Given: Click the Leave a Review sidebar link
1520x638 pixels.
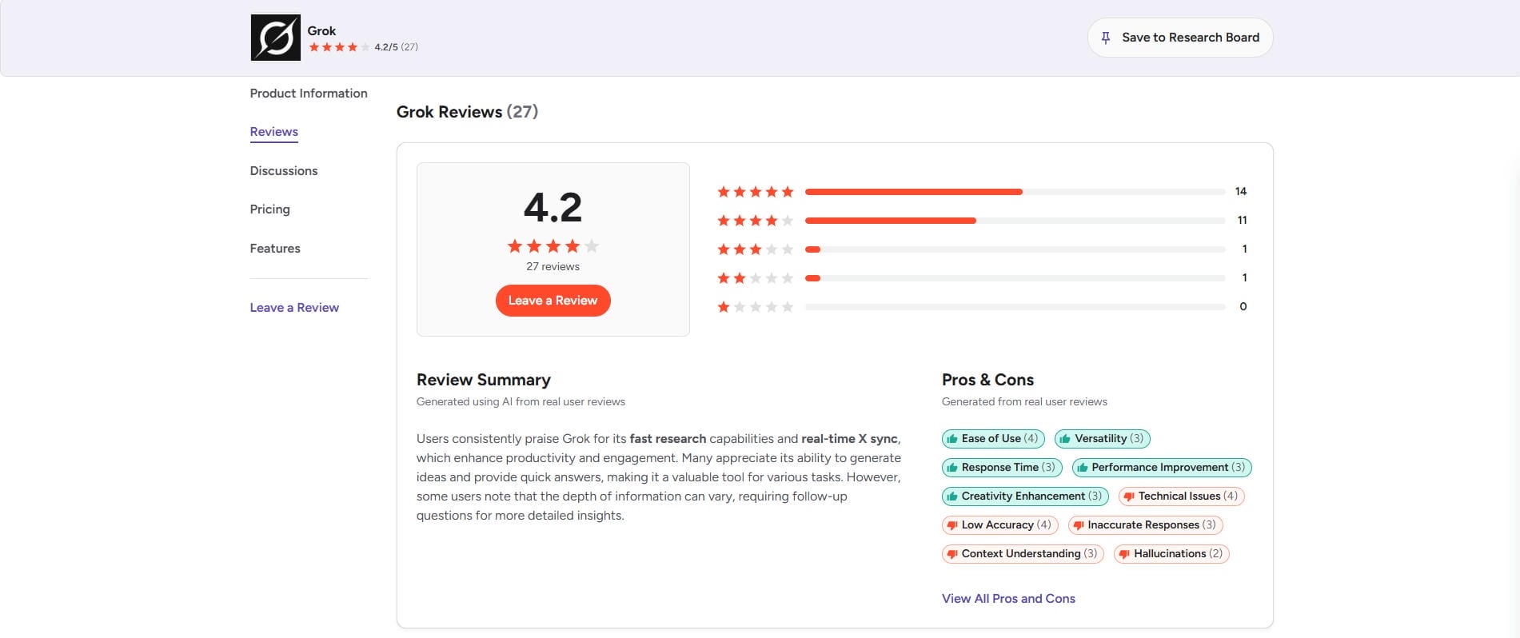Looking at the screenshot, I should (294, 308).
